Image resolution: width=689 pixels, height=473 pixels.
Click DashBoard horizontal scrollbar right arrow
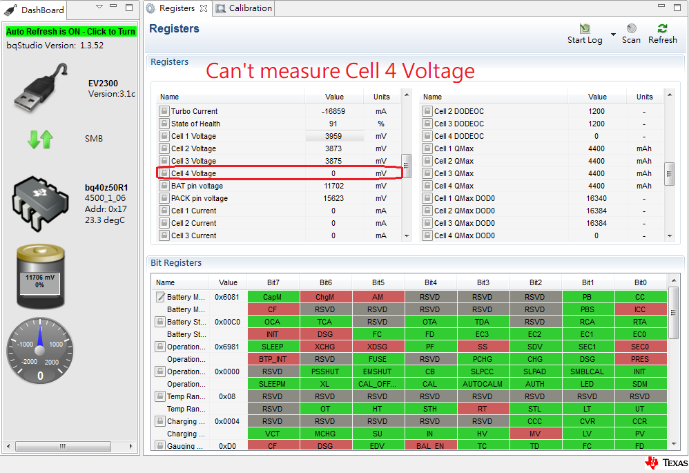(130, 446)
